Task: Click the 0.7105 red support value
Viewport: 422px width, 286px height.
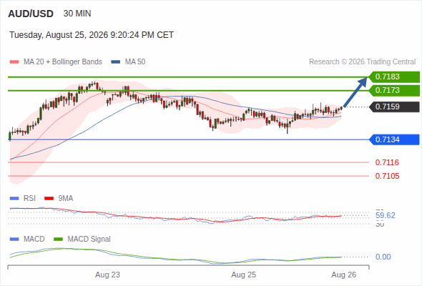Action: pos(387,176)
